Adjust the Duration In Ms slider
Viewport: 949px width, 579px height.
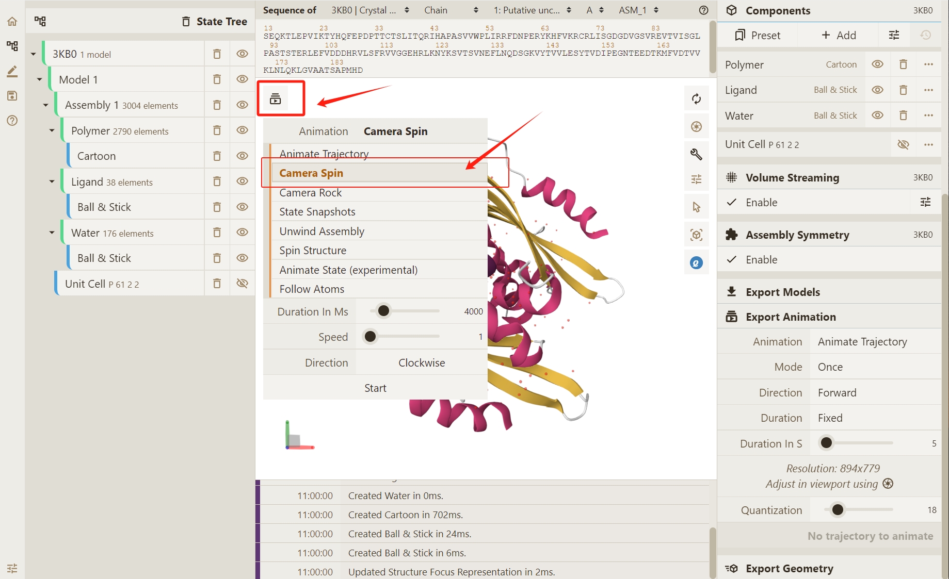click(x=383, y=311)
